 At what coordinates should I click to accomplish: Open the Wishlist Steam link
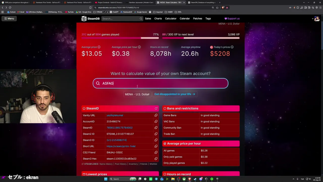[x=153, y=164]
